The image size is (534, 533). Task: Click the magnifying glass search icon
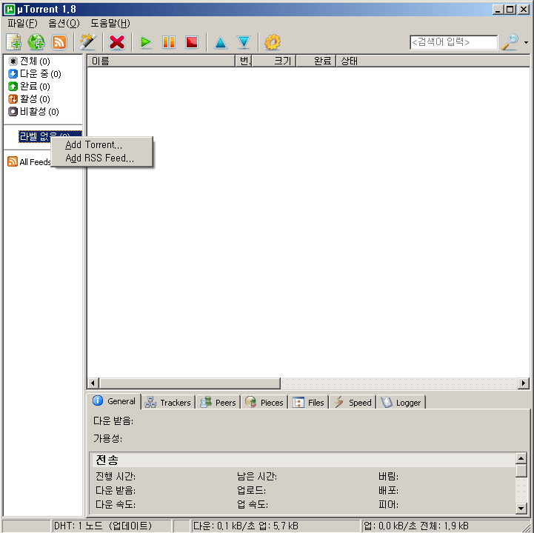click(x=510, y=42)
